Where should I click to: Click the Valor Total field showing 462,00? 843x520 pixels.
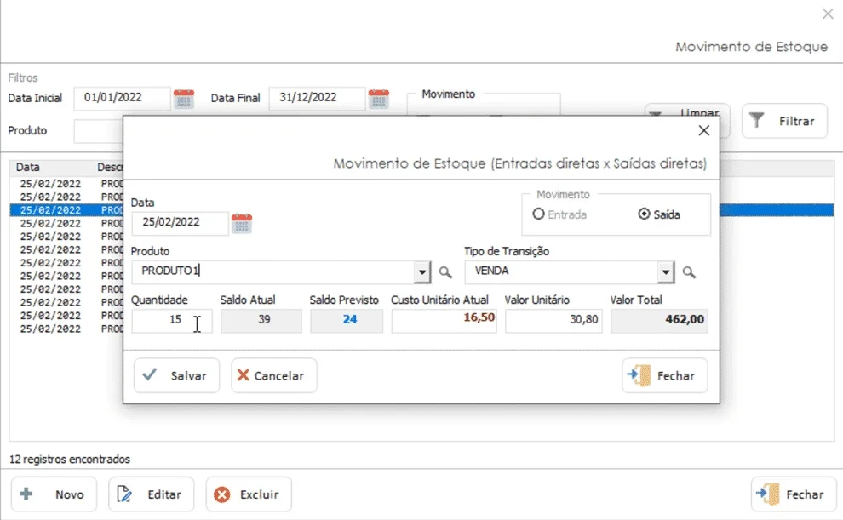tap(659, 321)
